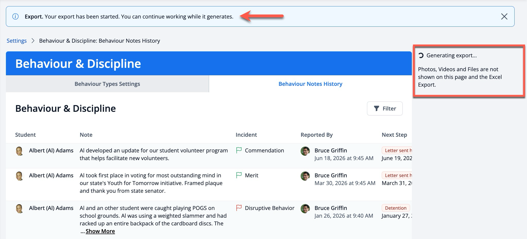Click the breadcrumb chevron separator after Settings
The image size is (527, 239).
tap(33, 41)
